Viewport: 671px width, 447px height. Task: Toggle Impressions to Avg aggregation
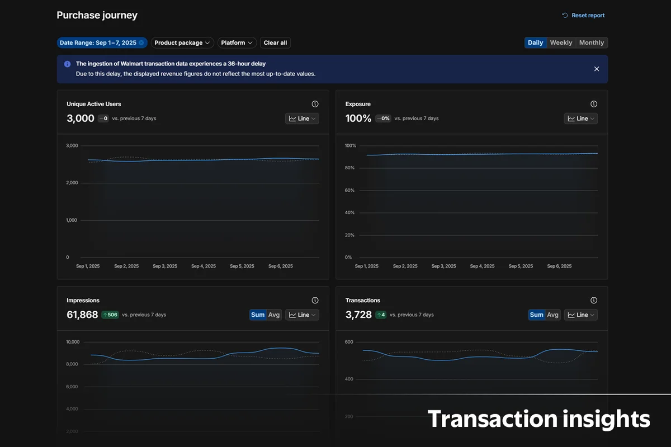tap(274, 315)
